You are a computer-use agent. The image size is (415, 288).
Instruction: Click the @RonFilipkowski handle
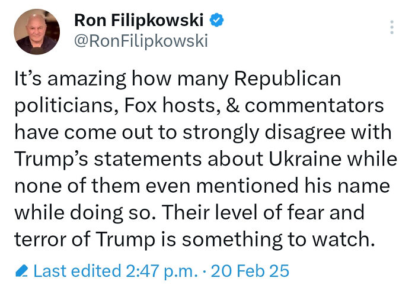pos(141,41)
